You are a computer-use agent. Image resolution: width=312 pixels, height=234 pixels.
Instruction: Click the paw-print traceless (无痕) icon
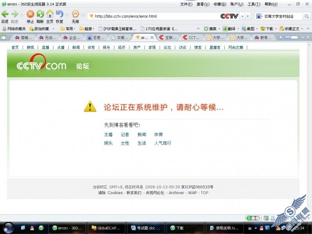pyautogui.click(x=75, y=14)
